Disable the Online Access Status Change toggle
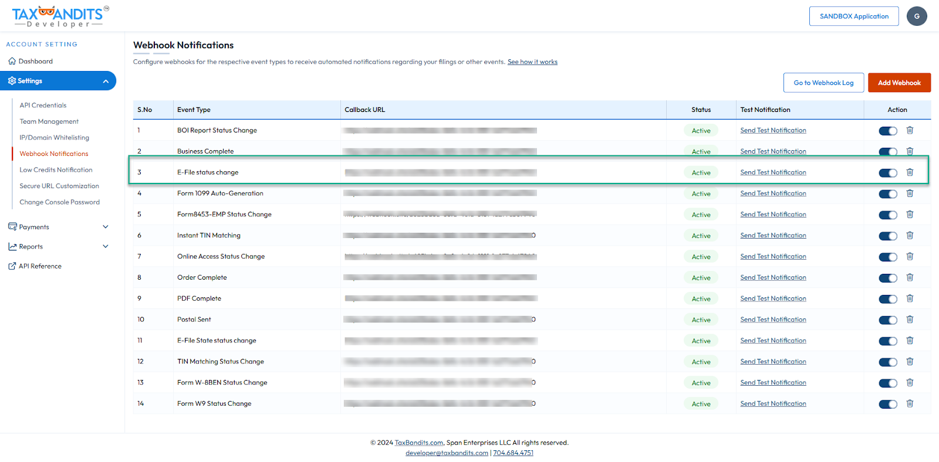Screen dimensions: 939x462 888,257
